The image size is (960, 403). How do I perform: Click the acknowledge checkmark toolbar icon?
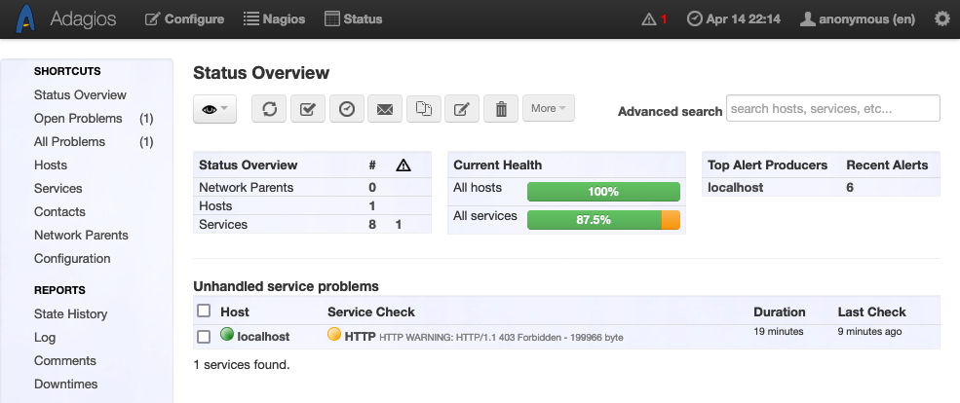(x=308, y=109)
